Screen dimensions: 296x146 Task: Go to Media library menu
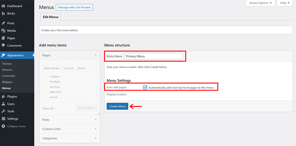tap(11, 31)
